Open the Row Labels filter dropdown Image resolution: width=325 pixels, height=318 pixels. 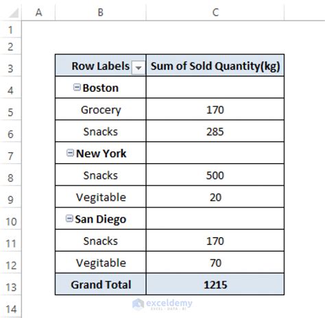point(139,68)
